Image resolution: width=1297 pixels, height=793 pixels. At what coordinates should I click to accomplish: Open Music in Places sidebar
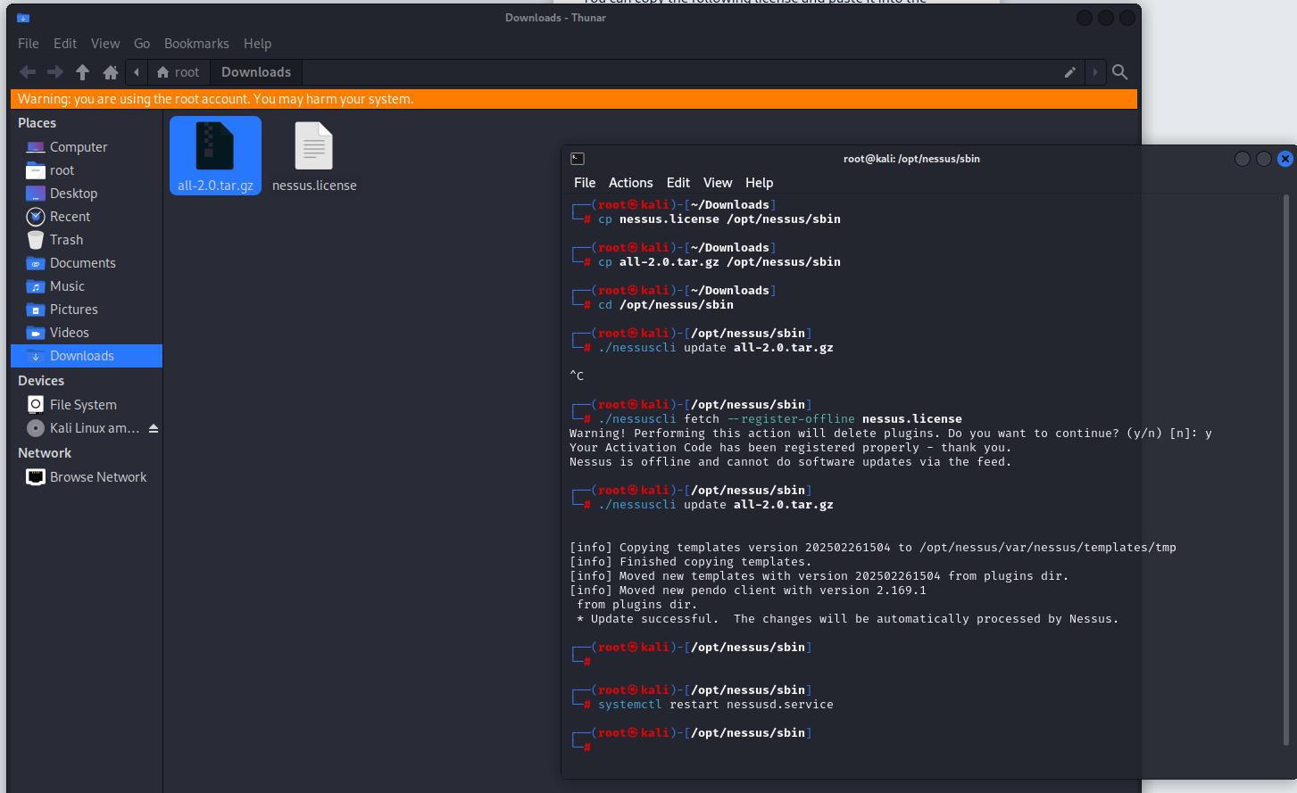click(87, 286)
